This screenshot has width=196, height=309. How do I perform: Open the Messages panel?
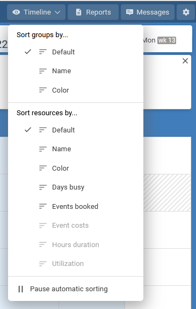click(x=148, y=12)
